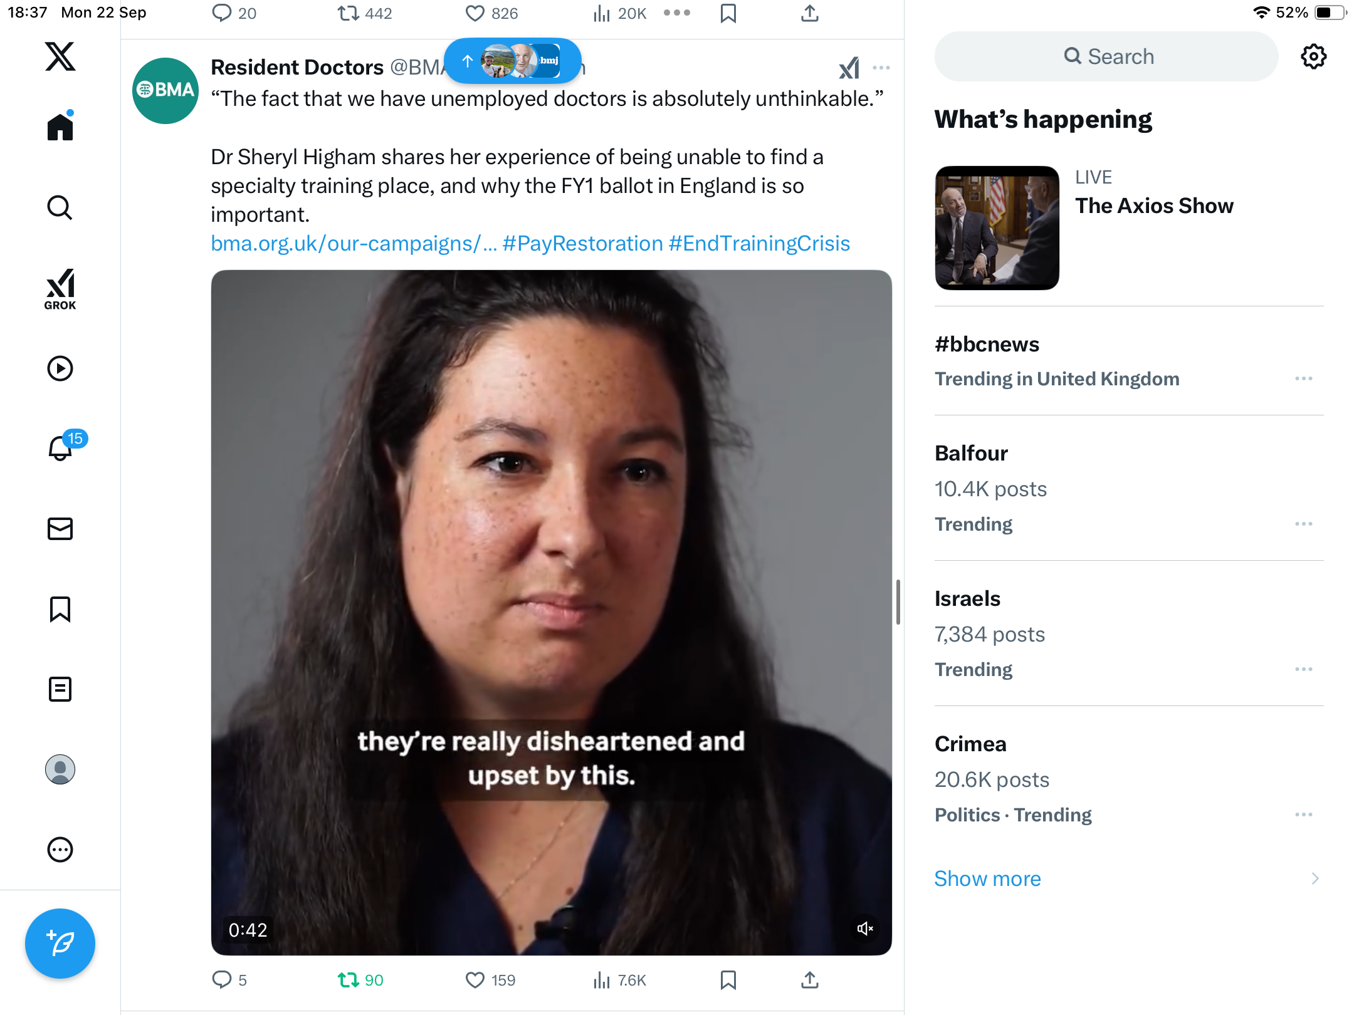The width and height of the screenshot is (1354, 1015).
Task: Open notifications bell showing 15
Action: pyautogui.click(x=61, y=447)
